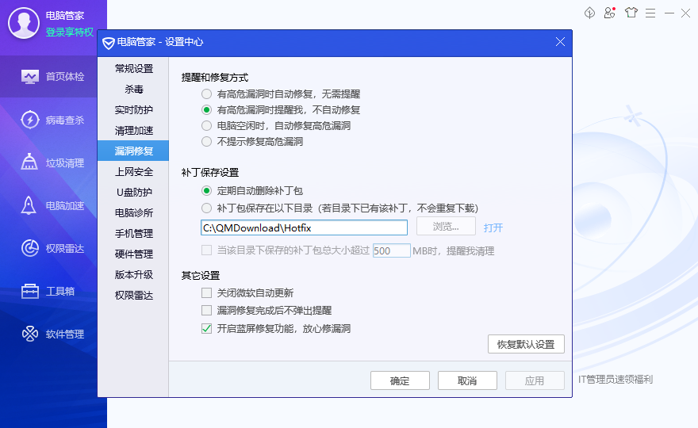Click the 确定 button
Image resolution: width=698 pixels, height=428 pixels.
400,380
